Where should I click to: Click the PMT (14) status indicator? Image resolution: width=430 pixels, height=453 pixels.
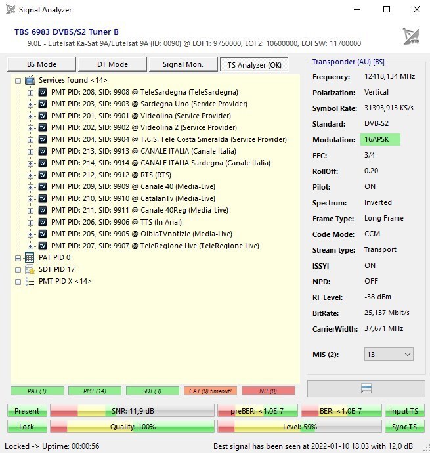[95, 391]
